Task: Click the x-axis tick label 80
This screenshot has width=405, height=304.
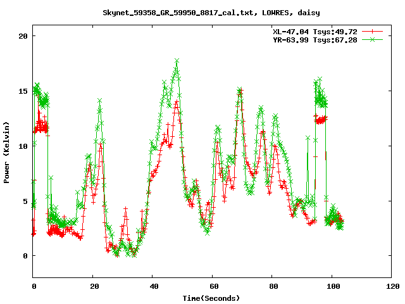Action: (273, 286)
